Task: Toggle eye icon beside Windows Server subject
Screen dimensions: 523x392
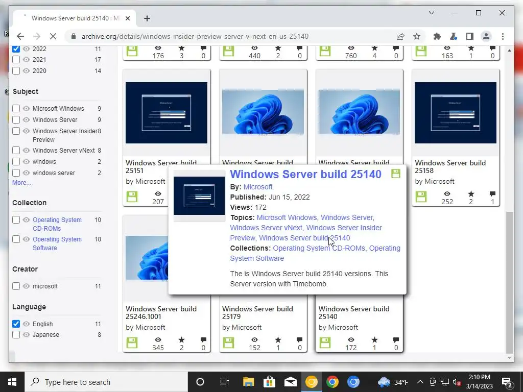Action: coord(27,119)
